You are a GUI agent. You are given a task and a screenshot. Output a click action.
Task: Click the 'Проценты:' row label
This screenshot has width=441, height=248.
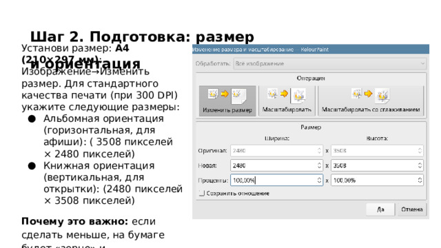[x=213, y=180]
